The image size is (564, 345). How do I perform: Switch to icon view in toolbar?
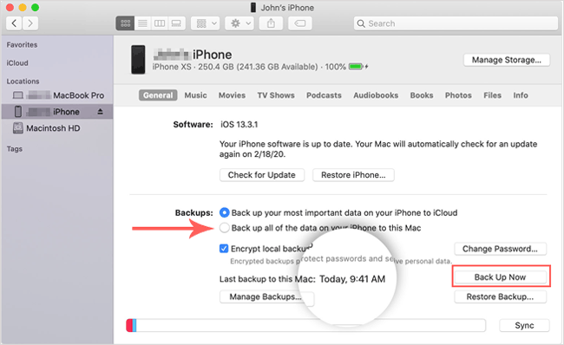tap(125, 23)
